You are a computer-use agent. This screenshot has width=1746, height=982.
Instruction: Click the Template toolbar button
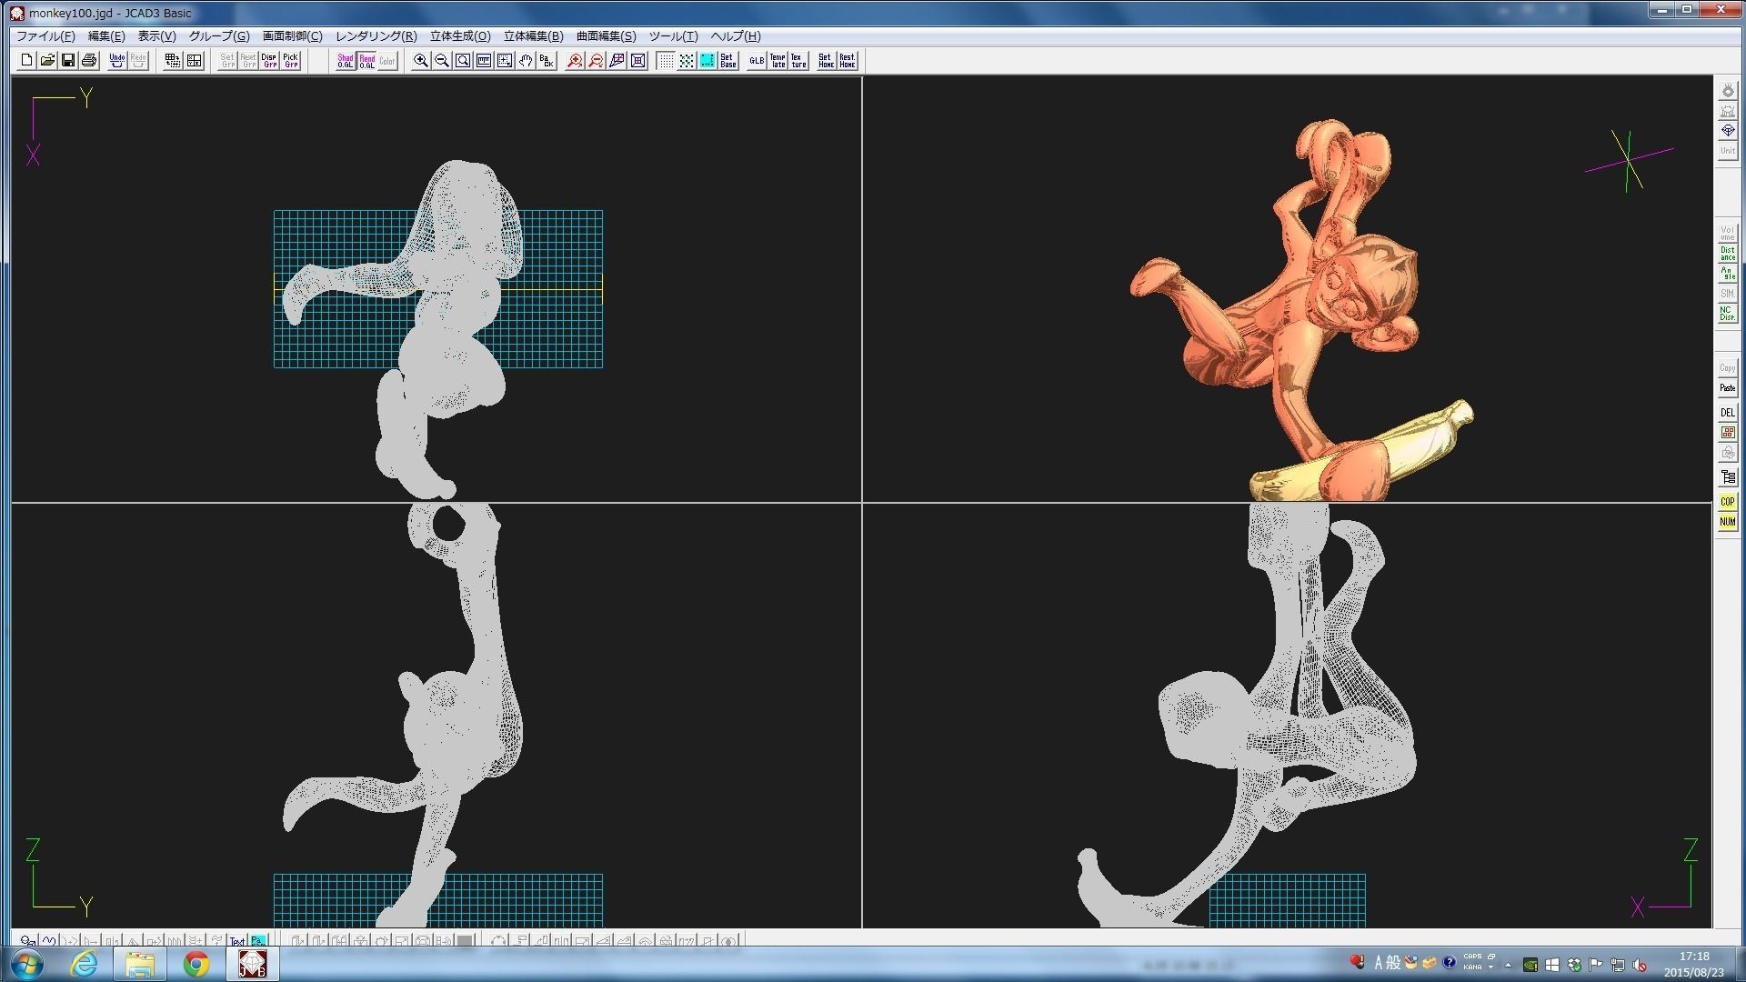778,61
